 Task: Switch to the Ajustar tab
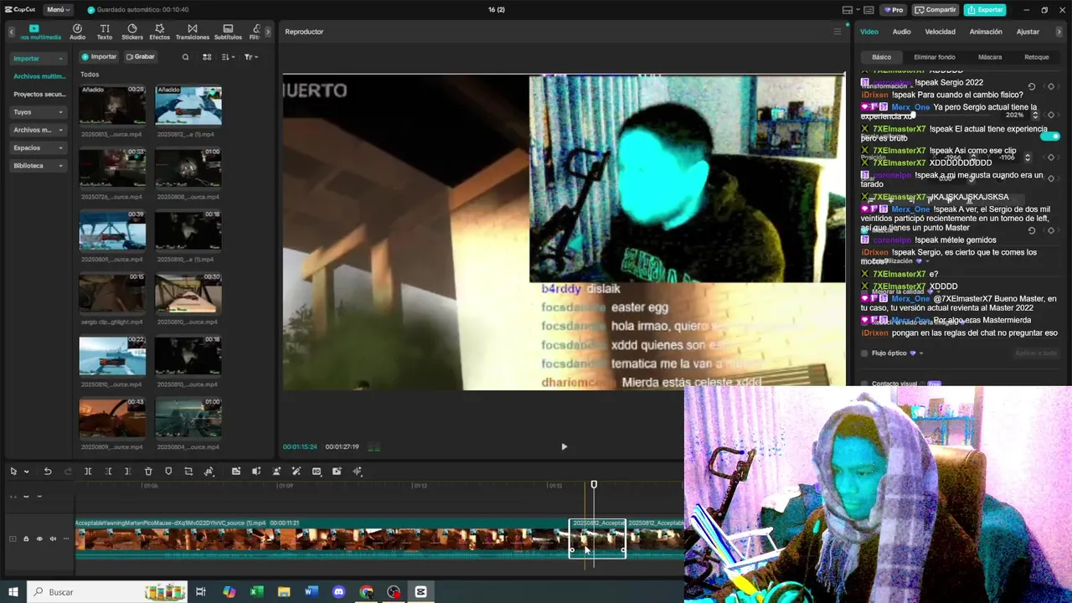(x=1028, y=32)
